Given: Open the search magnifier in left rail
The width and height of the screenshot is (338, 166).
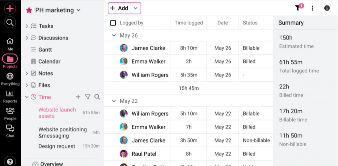Looking at the screenshot, I should pyautogui.click(x=10, y=22).
